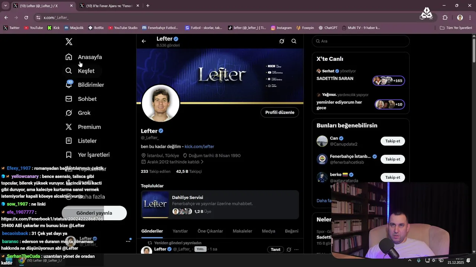This screenshot has width=476, height=267.
Task: Open the Multi TV bookmark
Action: tap(361, 28)
